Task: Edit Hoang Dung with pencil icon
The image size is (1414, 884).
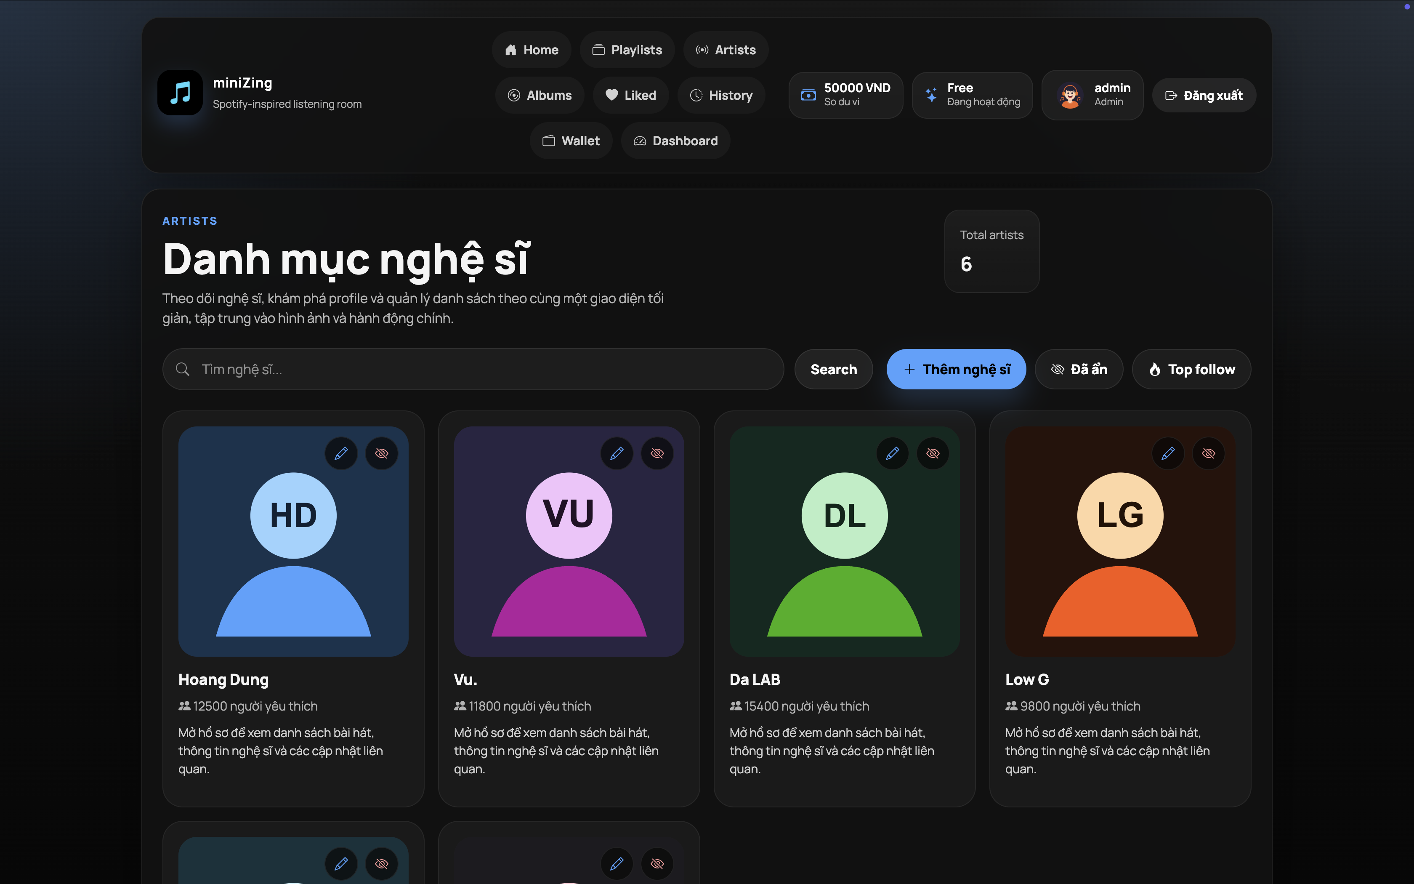Action: (341, 453)
